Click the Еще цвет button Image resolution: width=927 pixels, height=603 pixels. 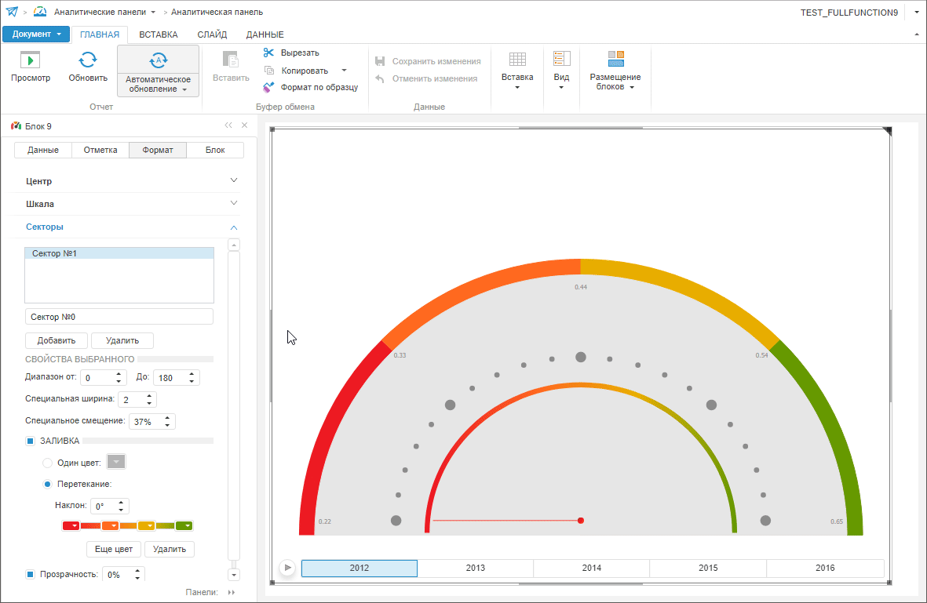(x=114, y=549)
